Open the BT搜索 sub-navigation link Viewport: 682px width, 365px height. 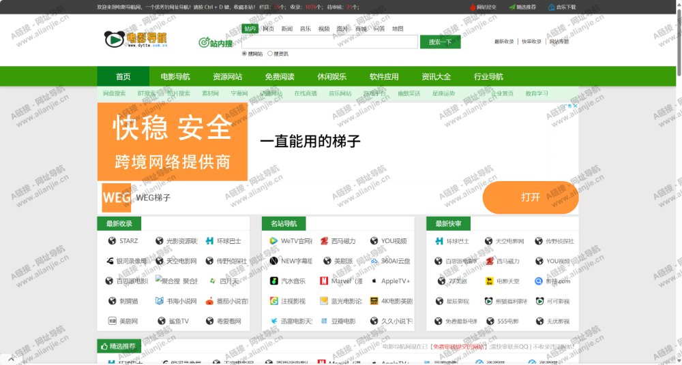click(147, 93)
